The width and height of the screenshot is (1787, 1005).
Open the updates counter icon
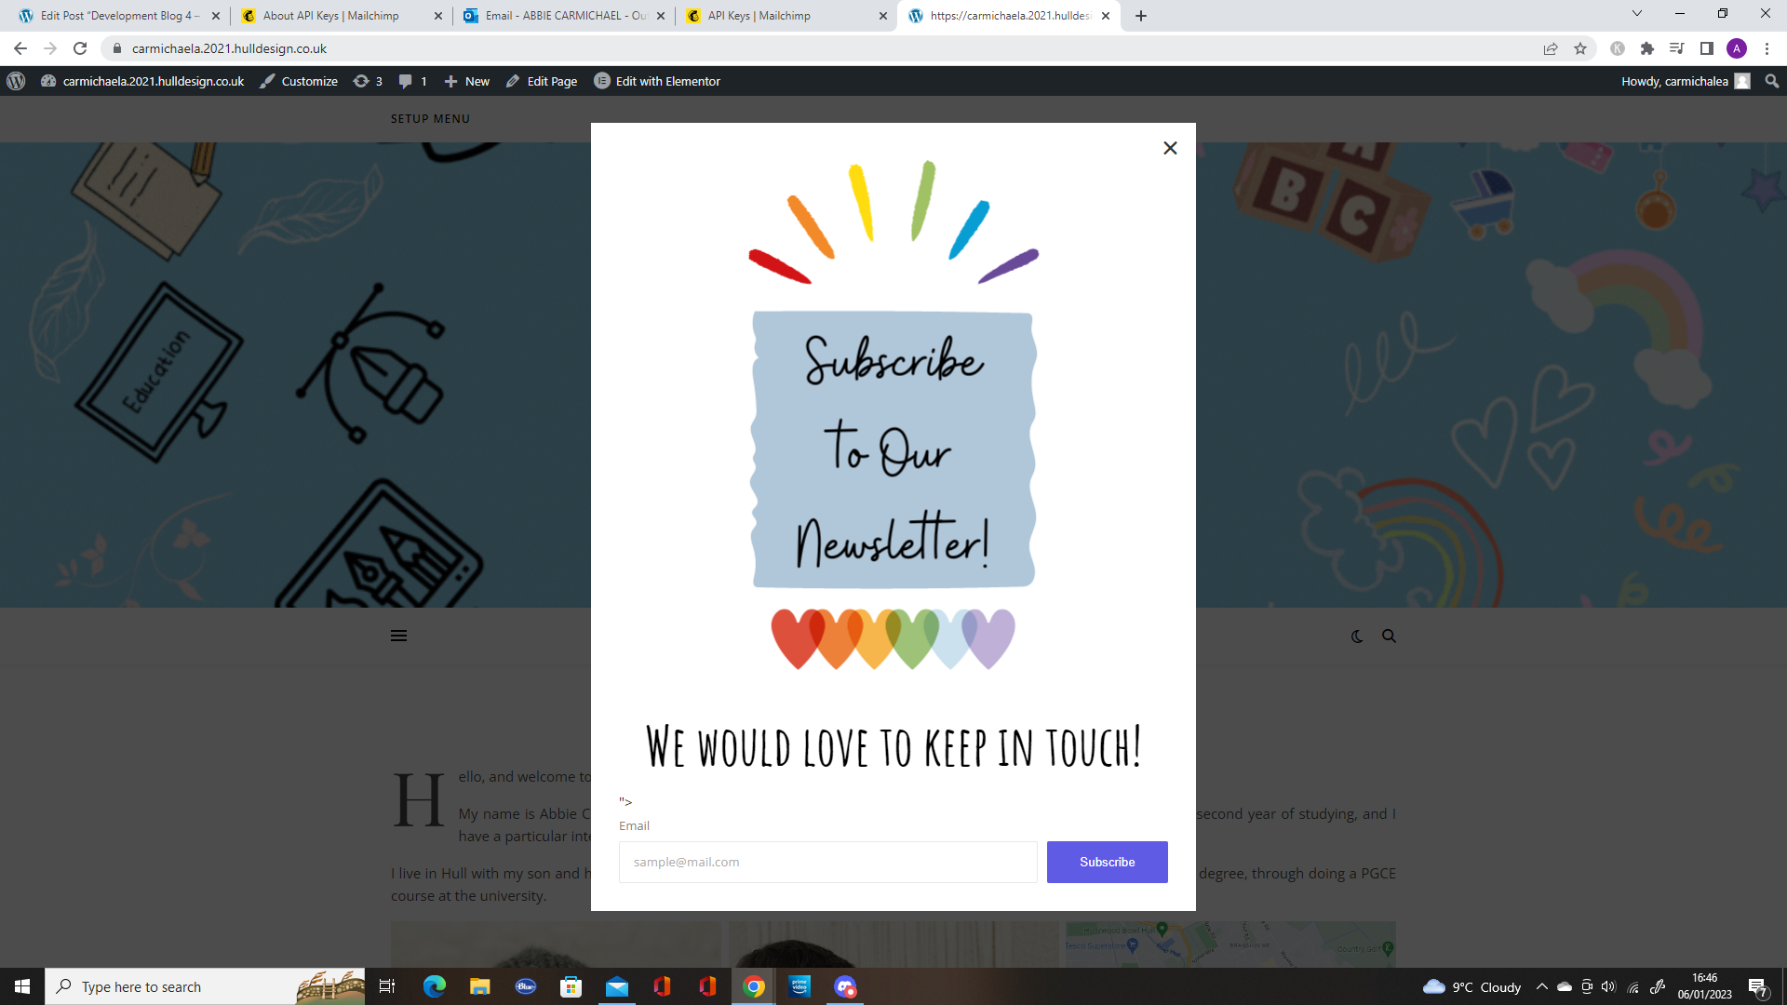coord(368,81)
